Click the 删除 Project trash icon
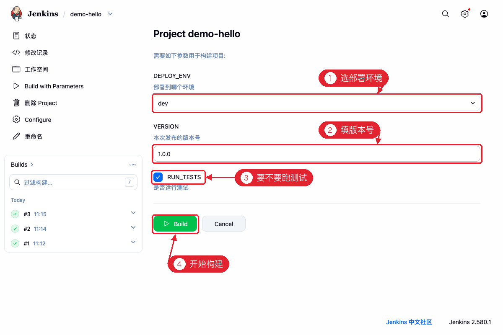Viewport: 503px width, 335px height. [16, 103]
